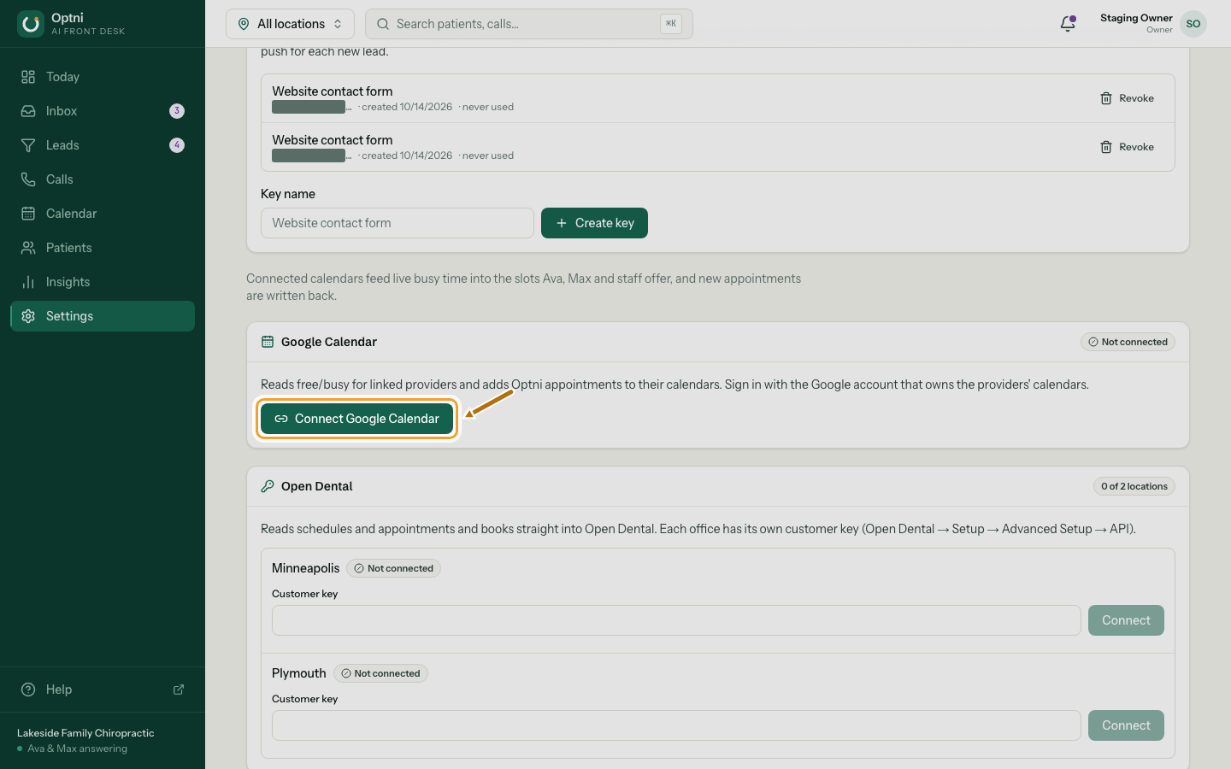Viewport: 1231px width, 769px height.
Task: Connect the Minneapolis customer key
Action: pos(1126,620)
